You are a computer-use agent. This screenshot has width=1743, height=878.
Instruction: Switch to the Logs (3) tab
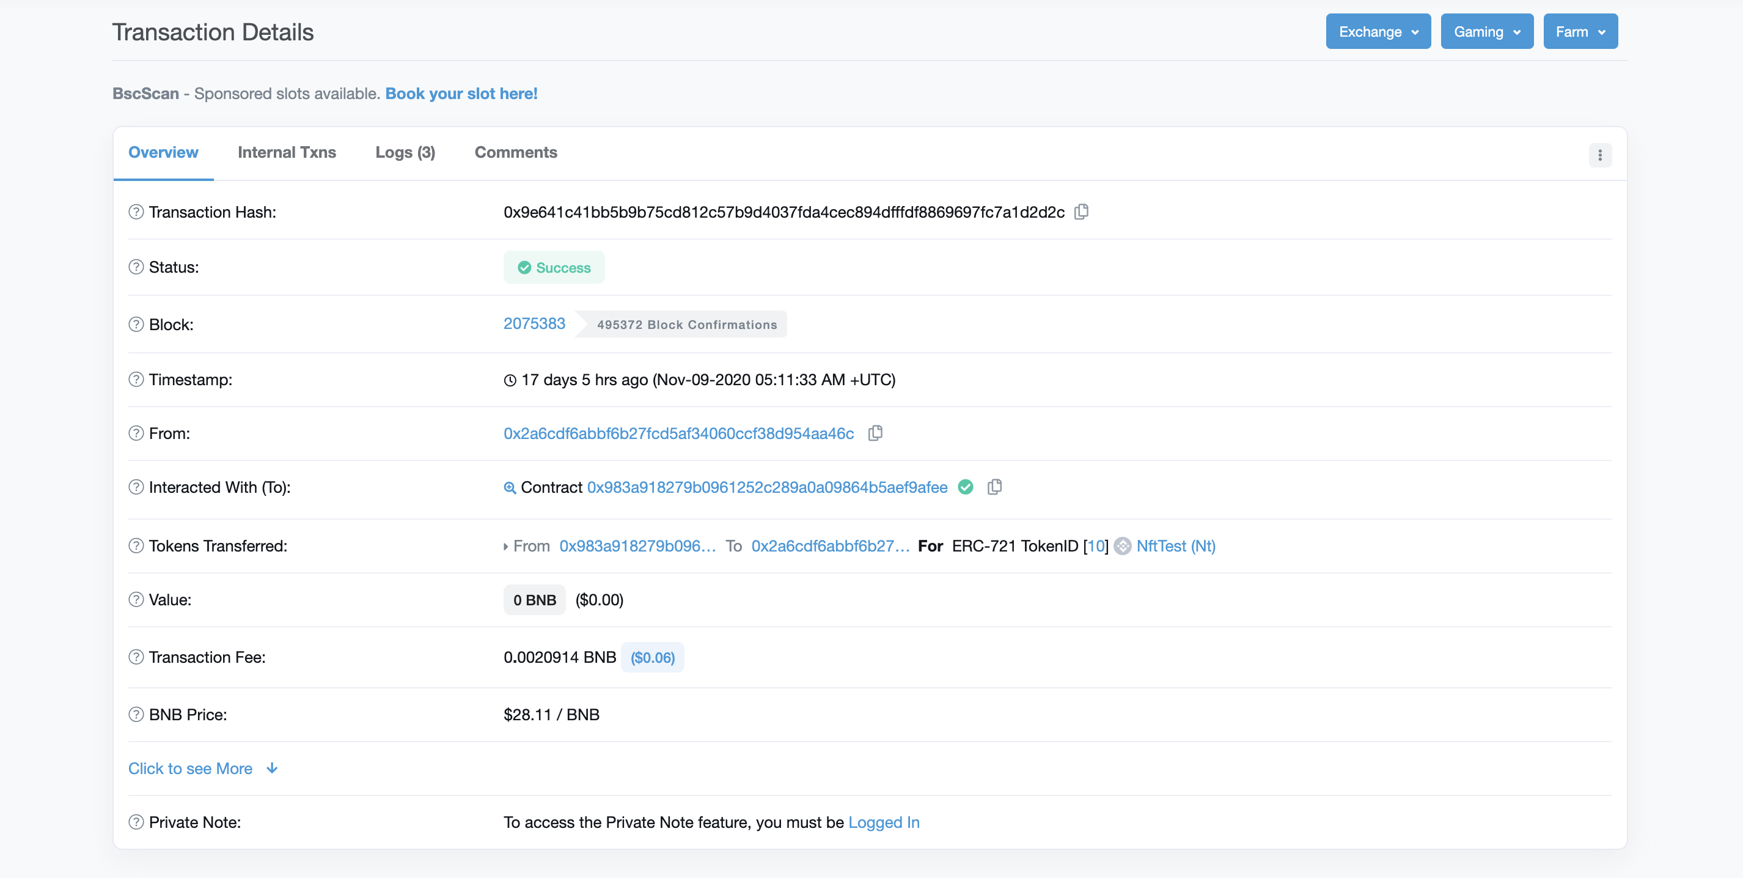point(405,153)
